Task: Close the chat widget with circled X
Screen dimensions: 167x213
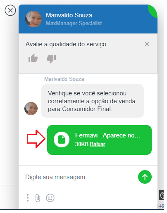Action: [x=10, y=10]
